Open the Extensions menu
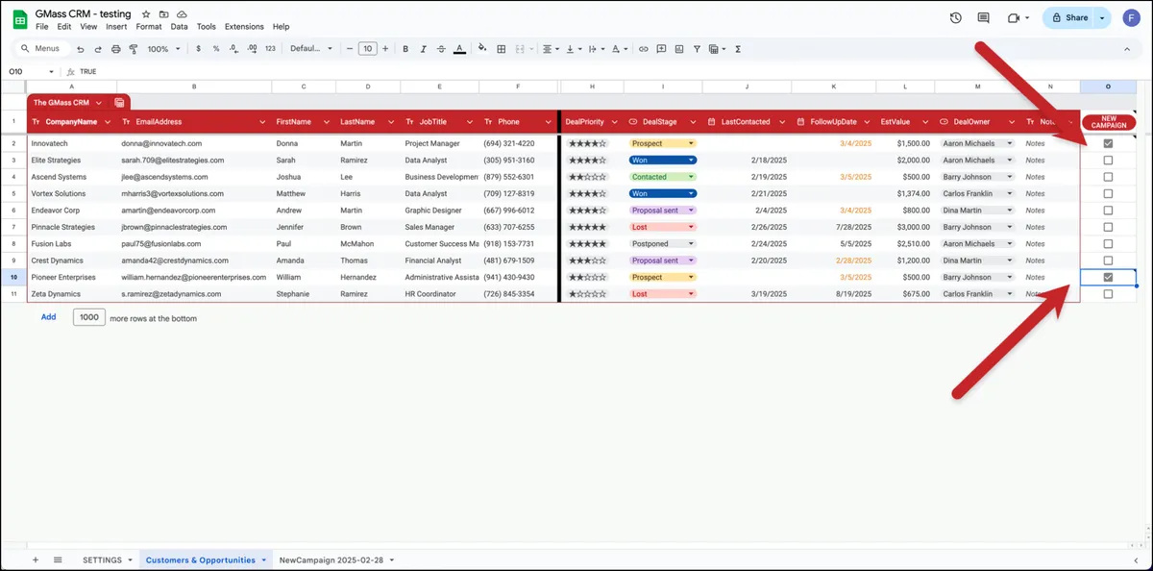The width and height of the screenshot is (1153, 571). point(244,27)
